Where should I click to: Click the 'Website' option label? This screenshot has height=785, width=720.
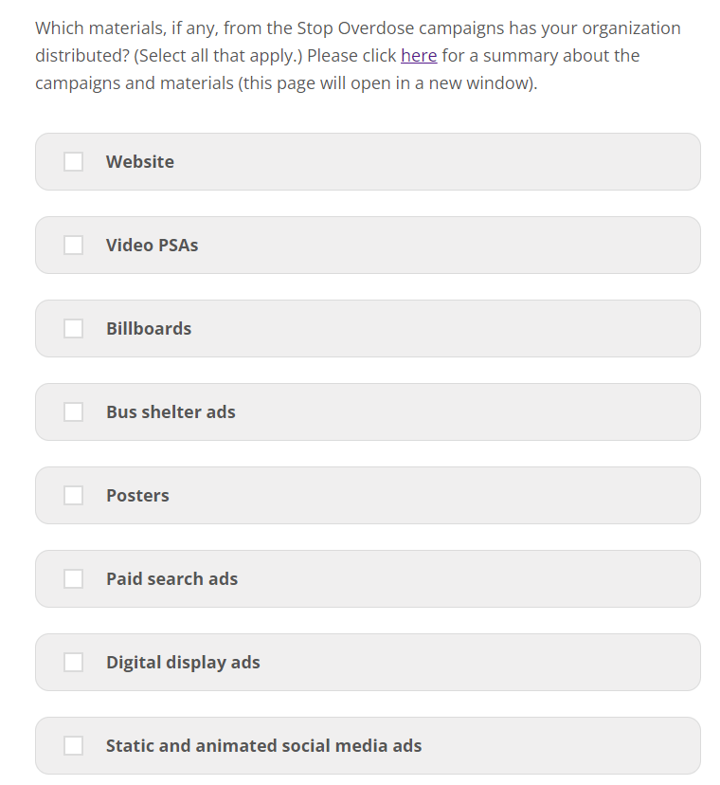(x=140, y=162)
